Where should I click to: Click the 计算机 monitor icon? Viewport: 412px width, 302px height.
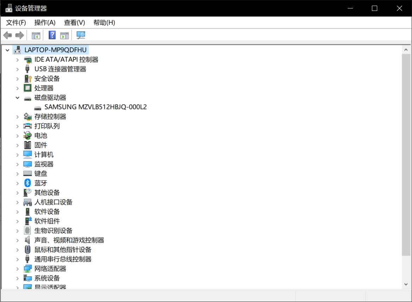[27, 155]
